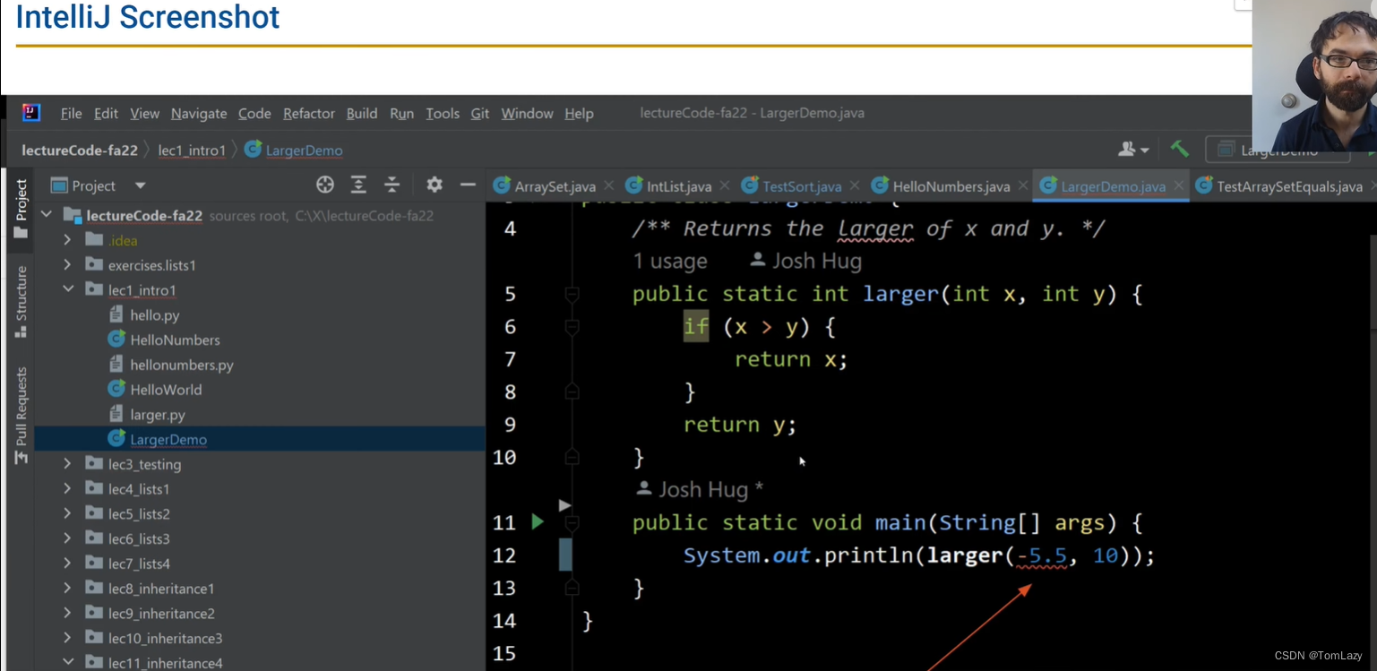This screenshot has height=671, width=1377.
Task: Expand the lec4_lists1 folder
Action: click(67, 489)
